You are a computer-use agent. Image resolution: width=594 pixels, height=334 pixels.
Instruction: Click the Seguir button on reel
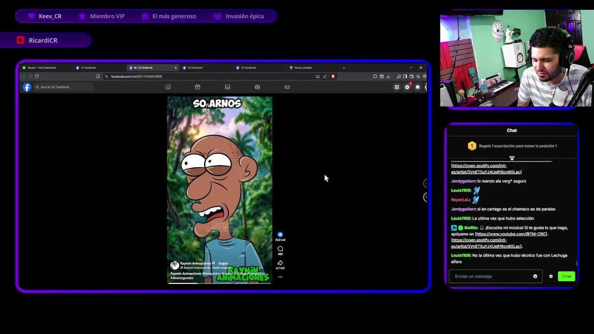223,263
